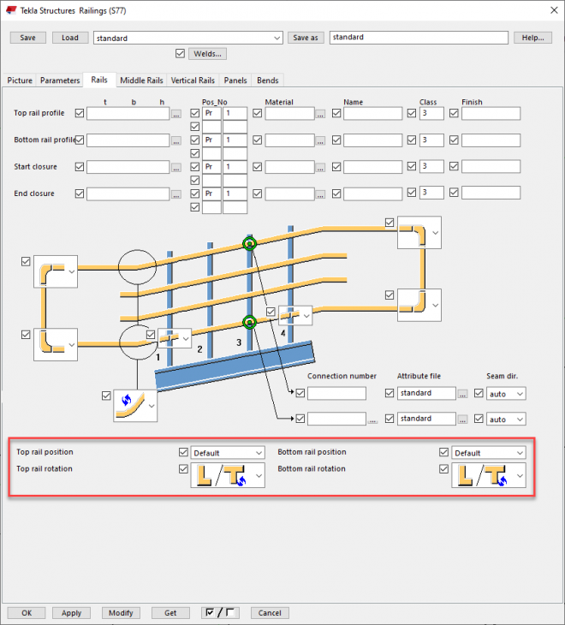Open the Welds... dialog button
The height and width of the screenshot is (625, 565).
click(x=207, y=53)
